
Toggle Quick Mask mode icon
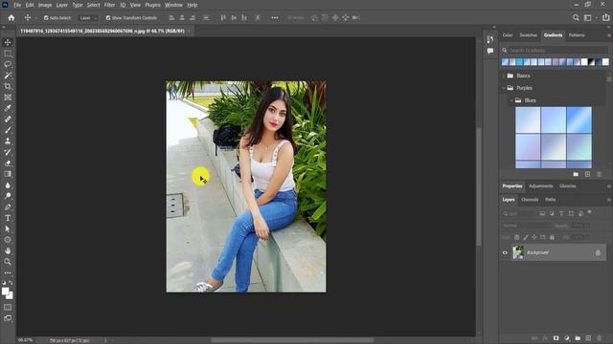8,308
